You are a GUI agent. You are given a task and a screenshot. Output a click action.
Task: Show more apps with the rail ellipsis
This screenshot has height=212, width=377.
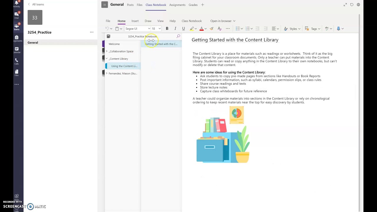click(16, 85)
